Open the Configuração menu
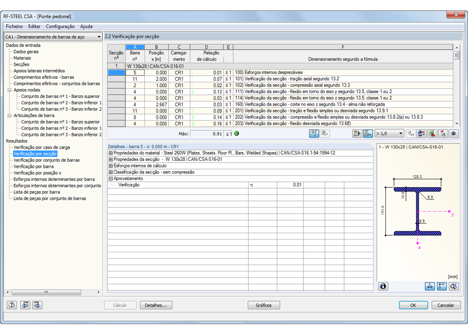 pyautogui.click(x=60, y=26)
